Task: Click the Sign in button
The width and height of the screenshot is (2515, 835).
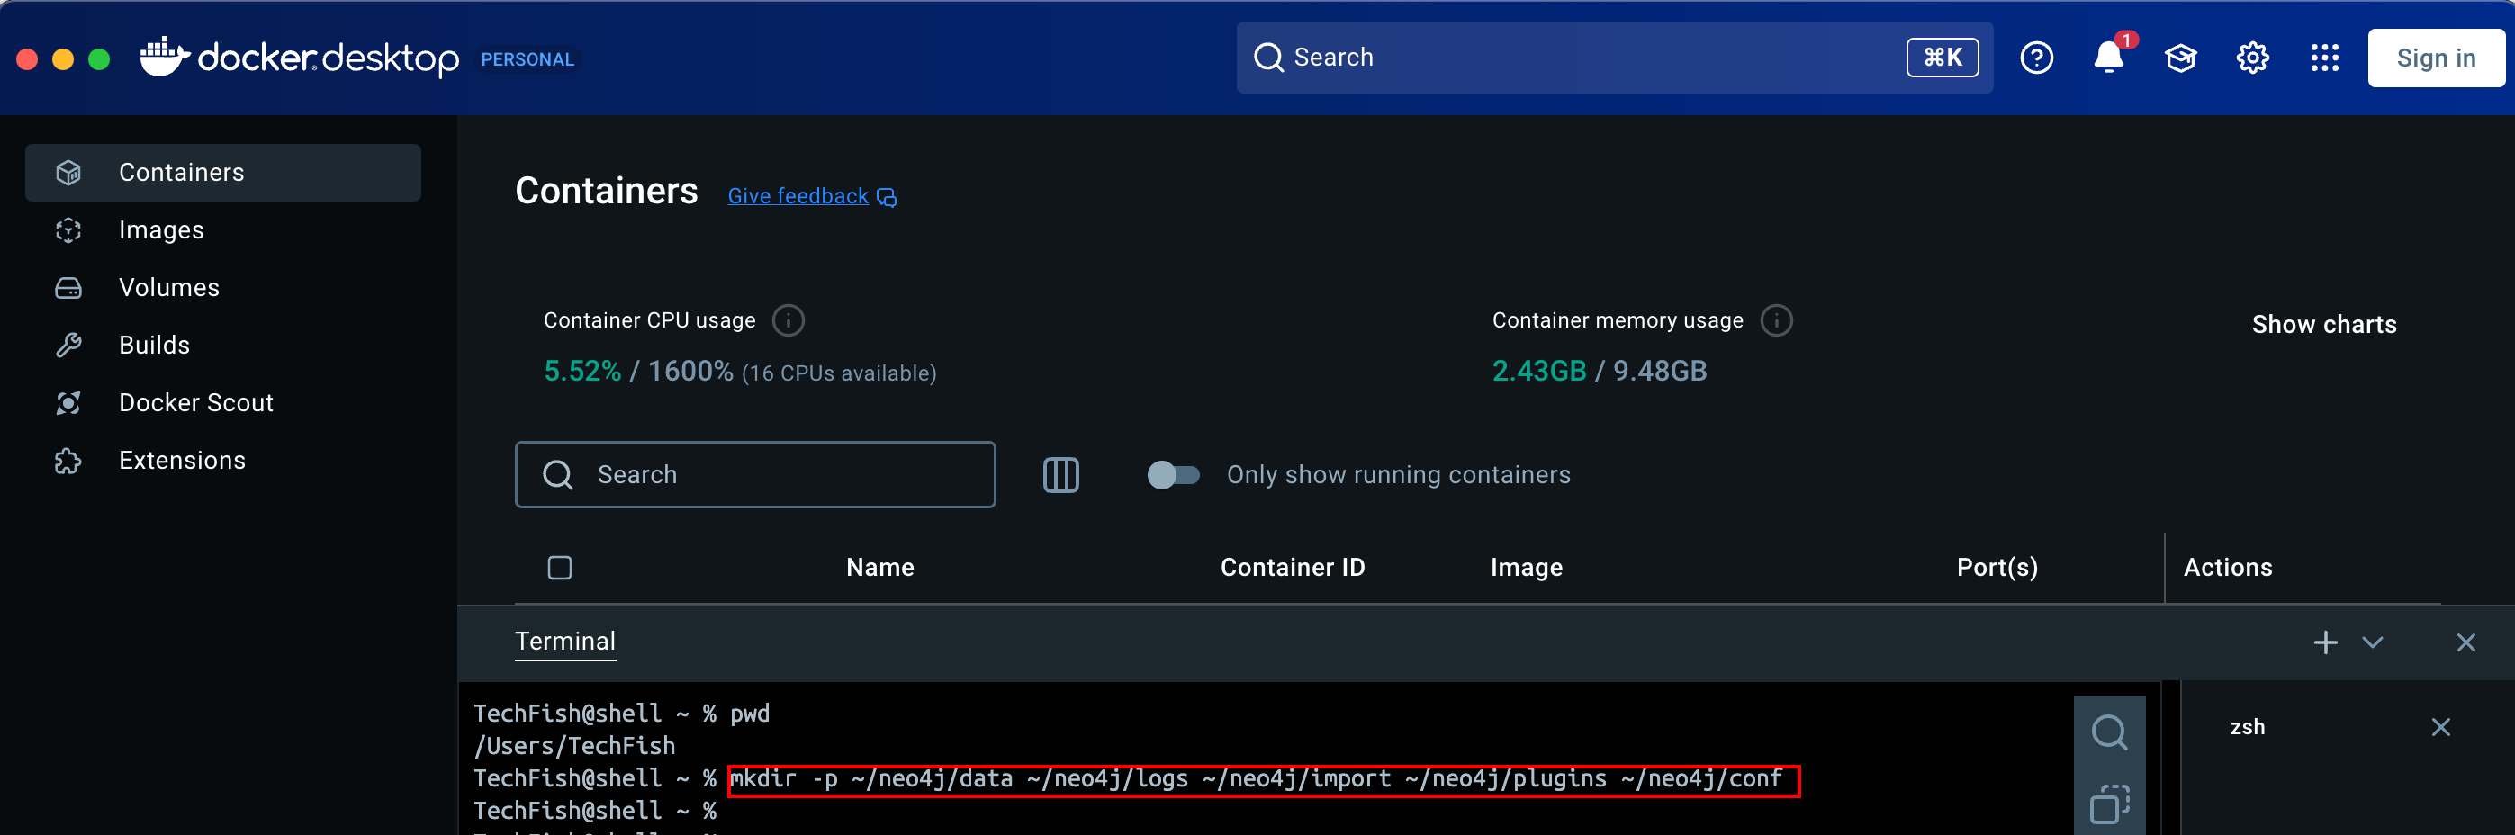Action: (x=2435, y=58)
